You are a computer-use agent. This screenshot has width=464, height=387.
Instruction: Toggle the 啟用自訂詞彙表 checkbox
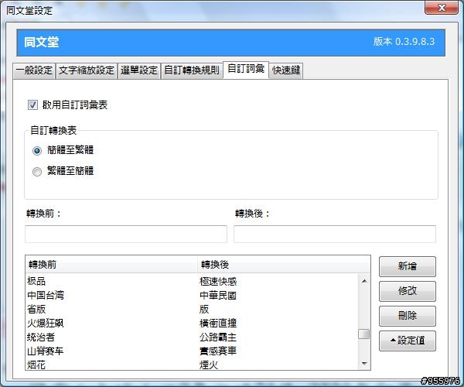pos(32,104)
